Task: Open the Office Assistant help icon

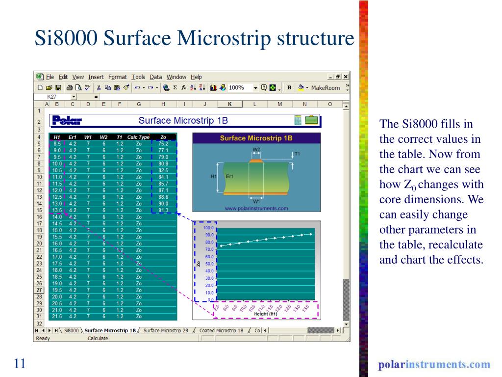Action: point(264,87)
